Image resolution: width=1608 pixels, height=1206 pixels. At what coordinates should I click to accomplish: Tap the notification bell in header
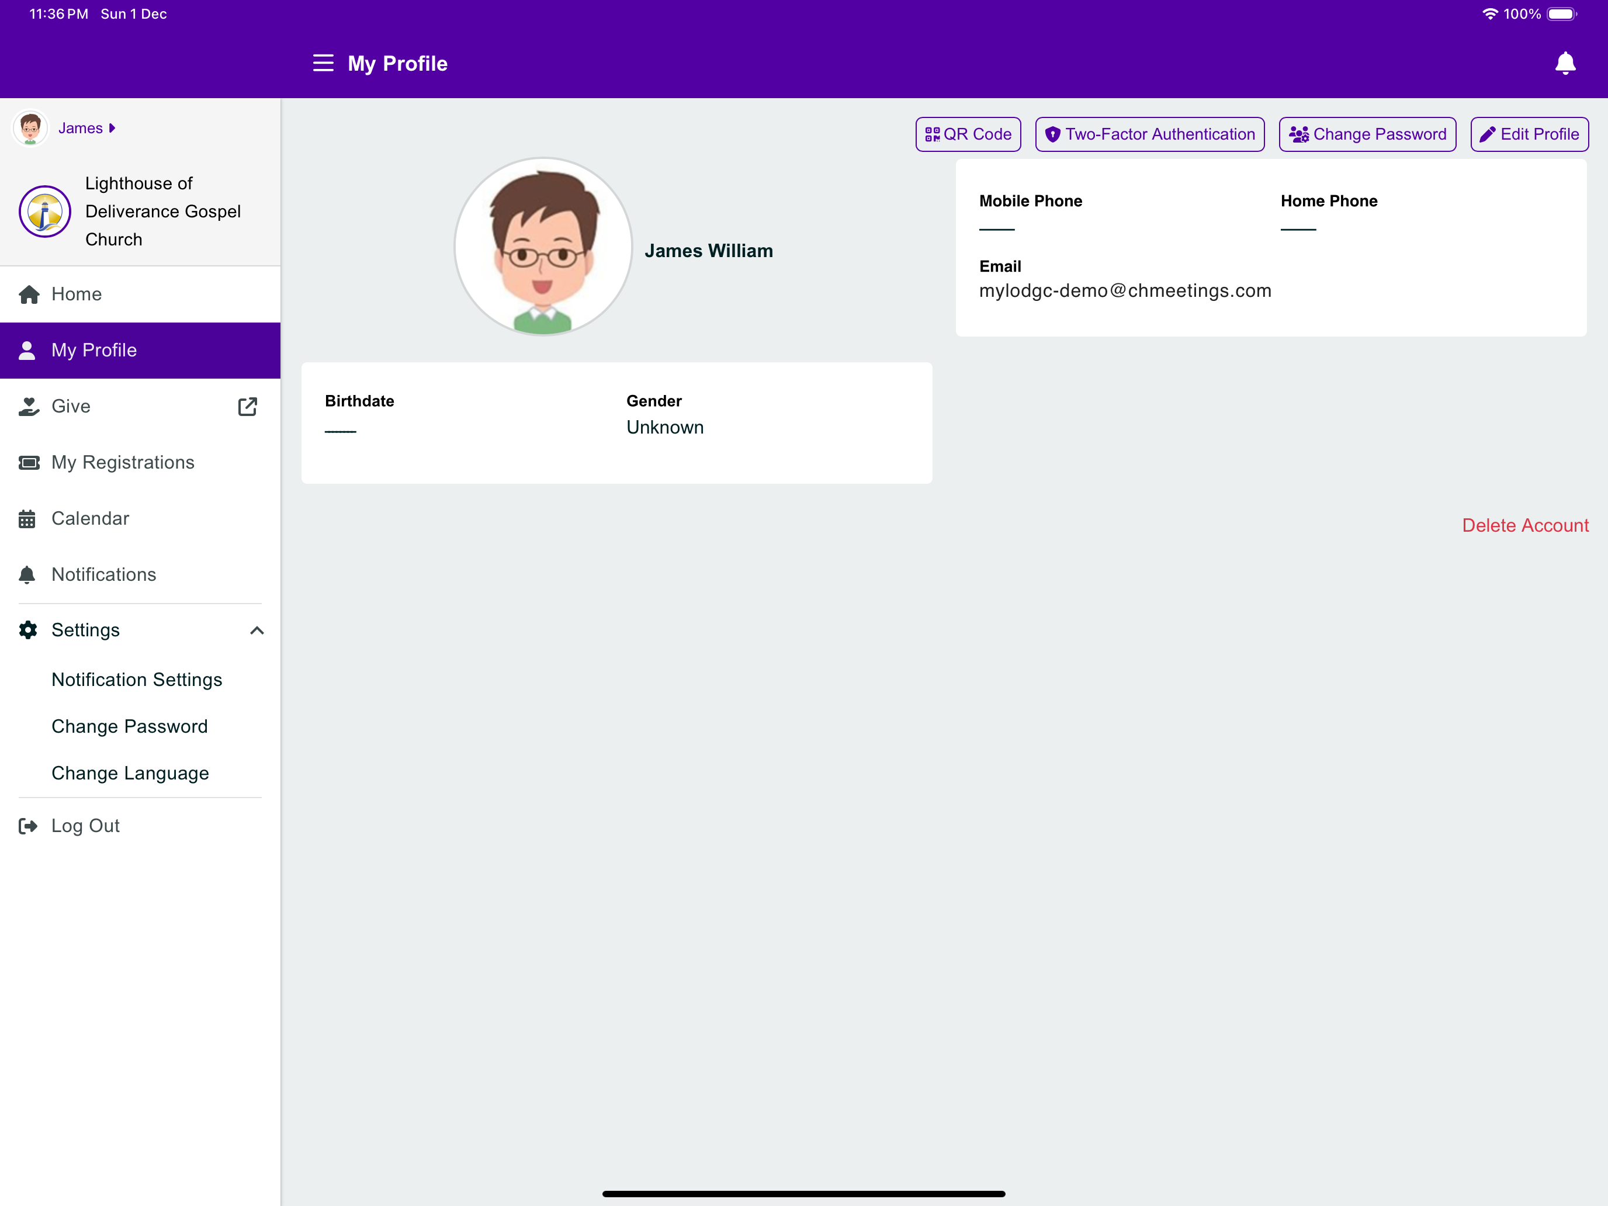pos(1564,63)
